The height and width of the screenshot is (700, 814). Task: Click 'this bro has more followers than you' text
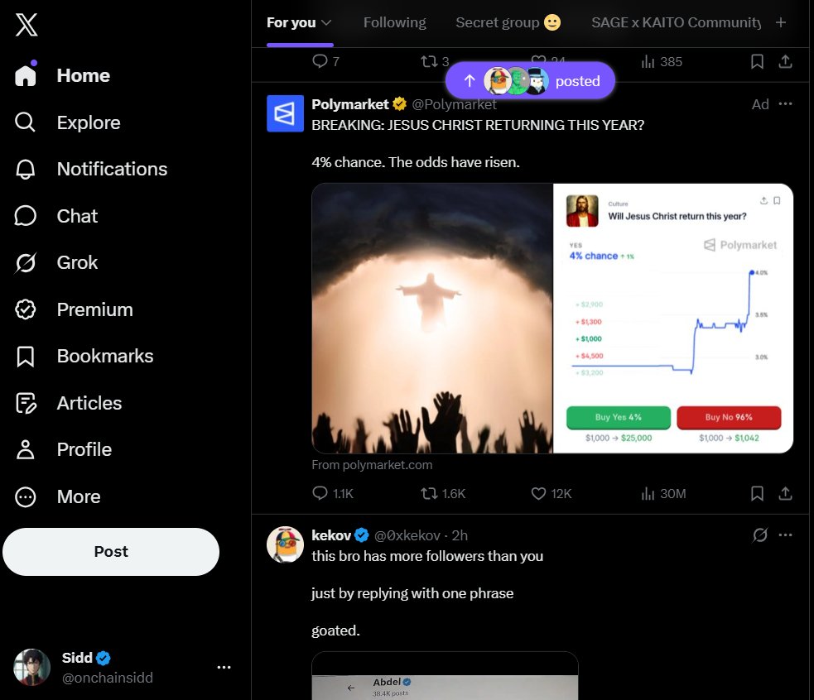pyautogui.click(x=427, y=556)
